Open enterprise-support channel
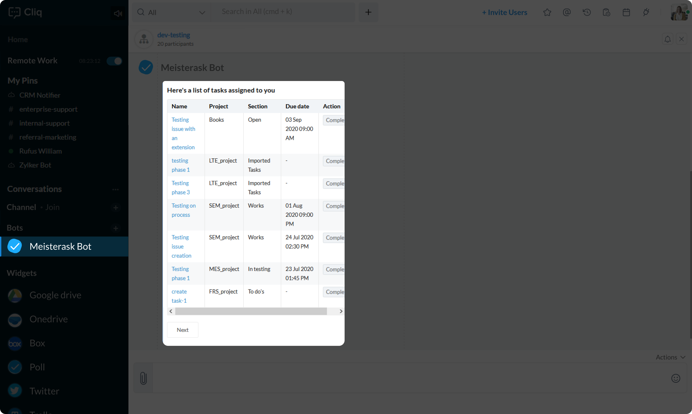The image size is (692, 414). coord(48,109)
